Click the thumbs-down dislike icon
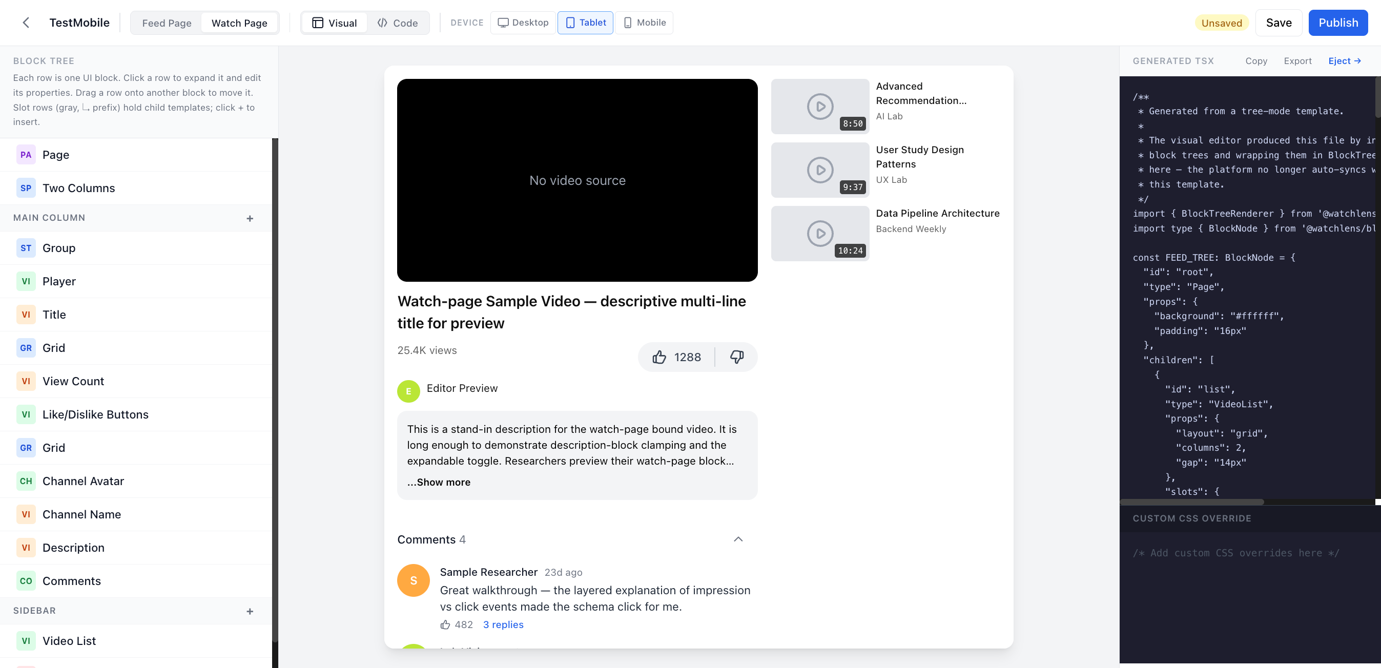Viewport: 1381px width, 668px height. pos(737,357)
